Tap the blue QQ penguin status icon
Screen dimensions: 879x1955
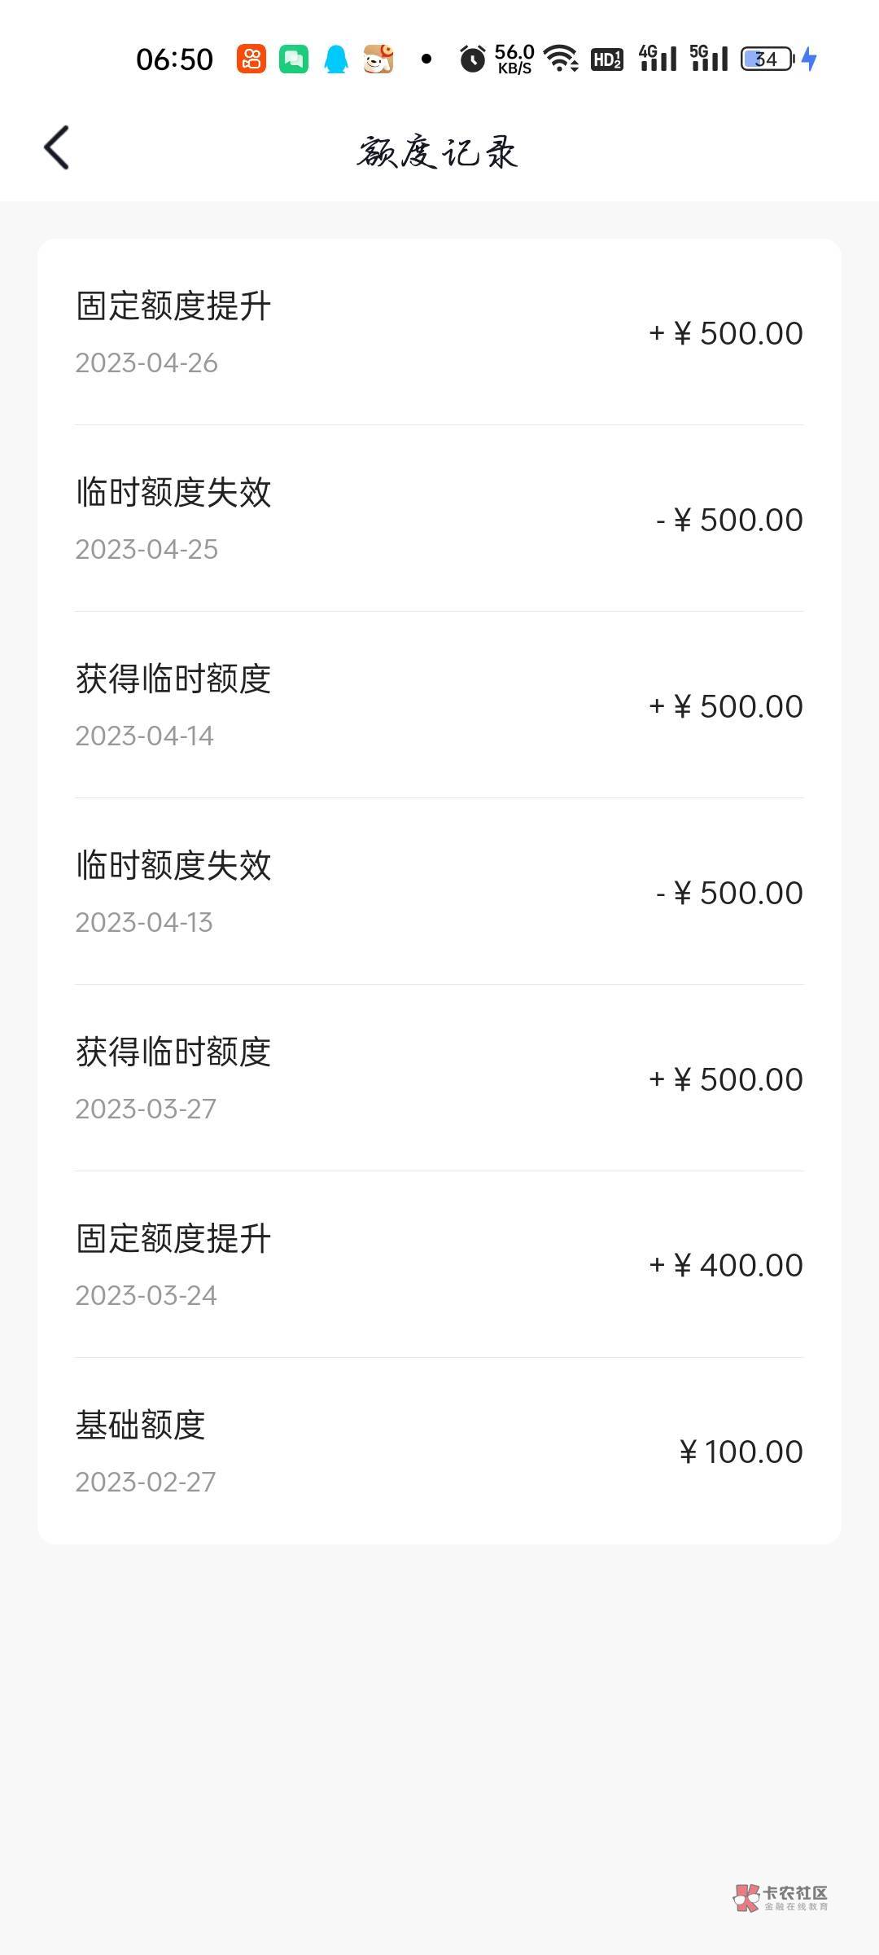[336, 59]
